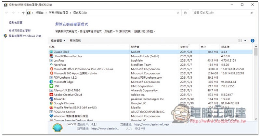Click the forward navigation arrow
The width and height of the screenshot is (260, 136).
[x=13, y=13]
